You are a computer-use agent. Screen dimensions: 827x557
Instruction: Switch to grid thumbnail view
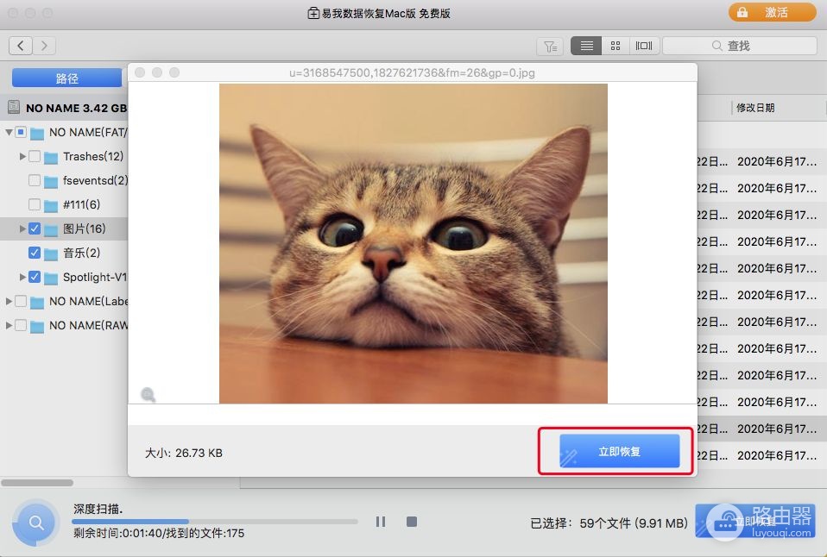[x=616, y=46]
